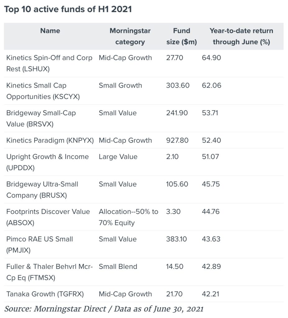Select the Morningstar category column header
This screenshot has height=318, width=288.
point(130,36)
